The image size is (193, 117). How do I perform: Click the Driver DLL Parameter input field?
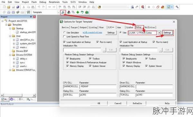tap(154, 86)
